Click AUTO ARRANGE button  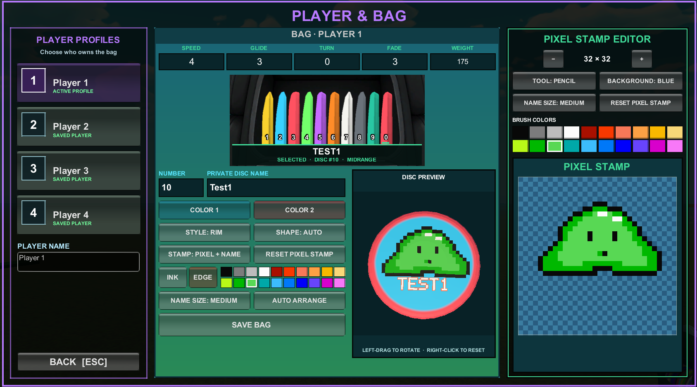[x=299, y=301]
